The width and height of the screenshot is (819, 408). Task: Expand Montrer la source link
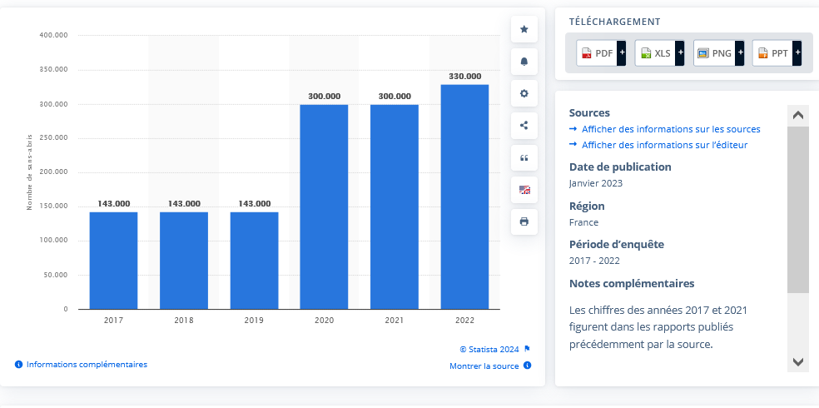click(x=484, y=366)
